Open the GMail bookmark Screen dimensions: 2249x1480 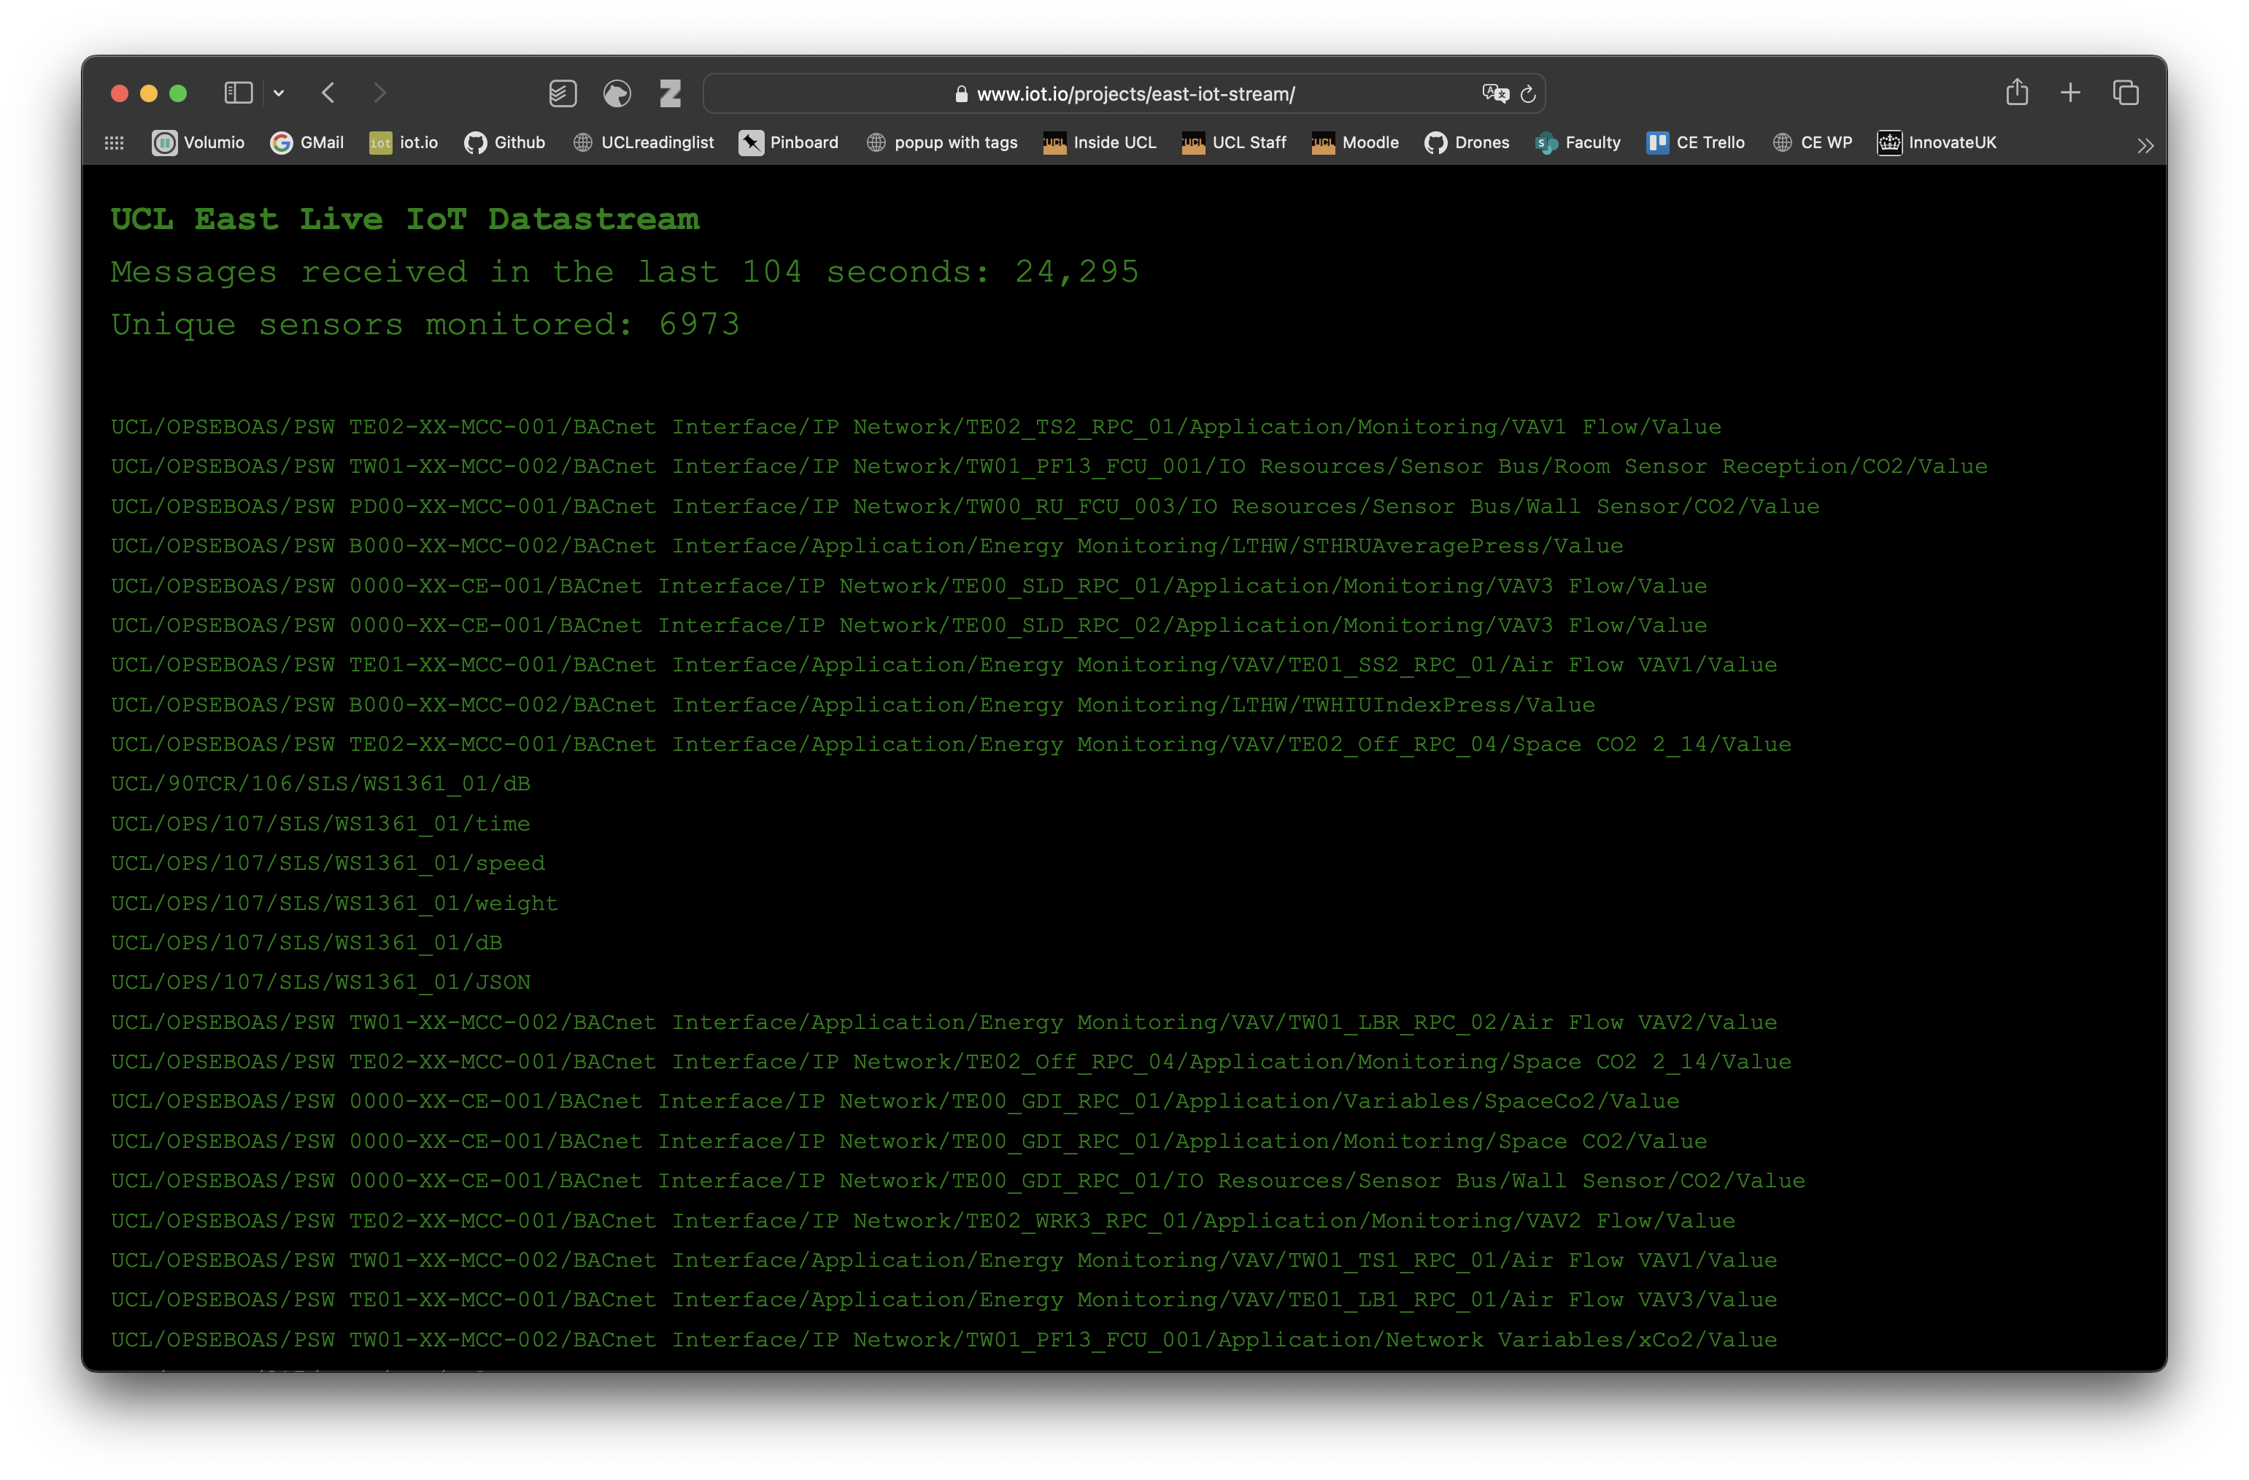point(307,143)
